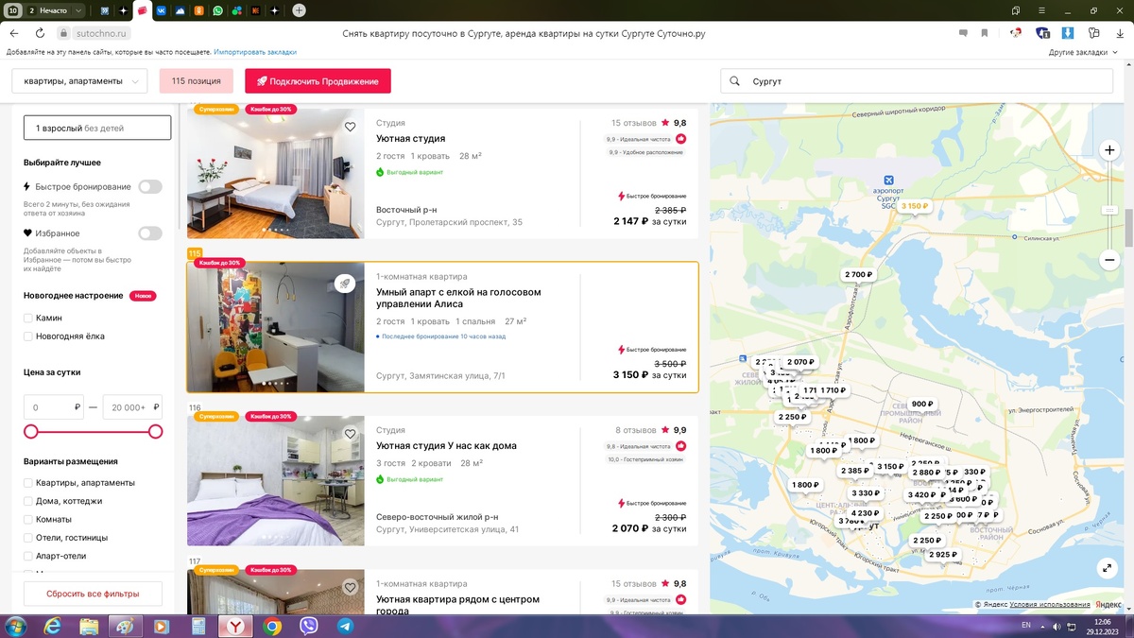Click the right price slider handle

(156, 432)
